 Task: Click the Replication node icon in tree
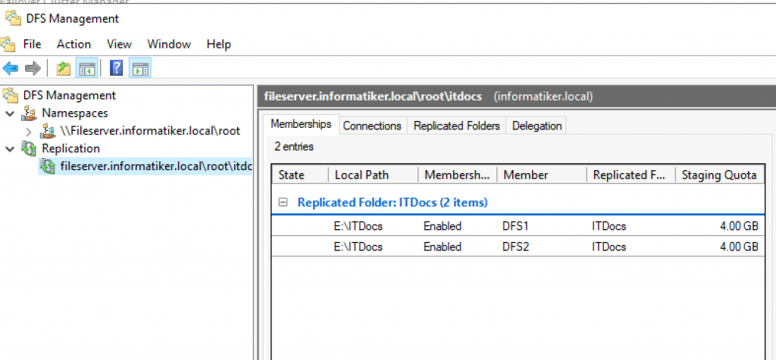[30, 148]
